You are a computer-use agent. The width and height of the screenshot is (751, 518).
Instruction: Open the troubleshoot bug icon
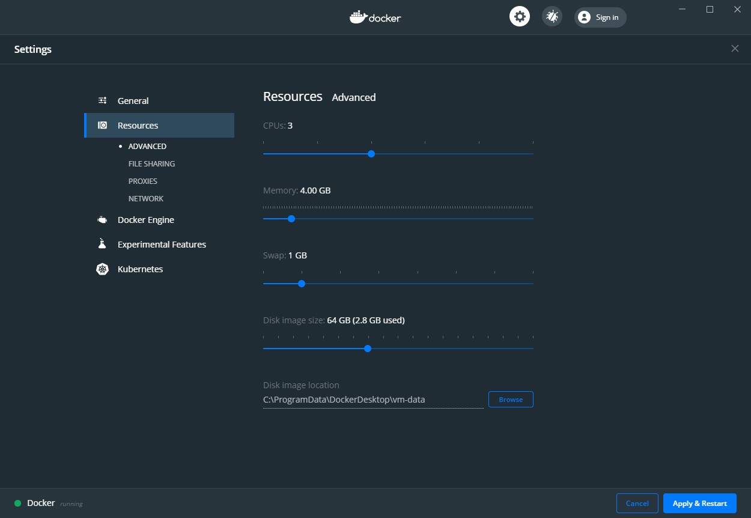(x=552, y=16)
